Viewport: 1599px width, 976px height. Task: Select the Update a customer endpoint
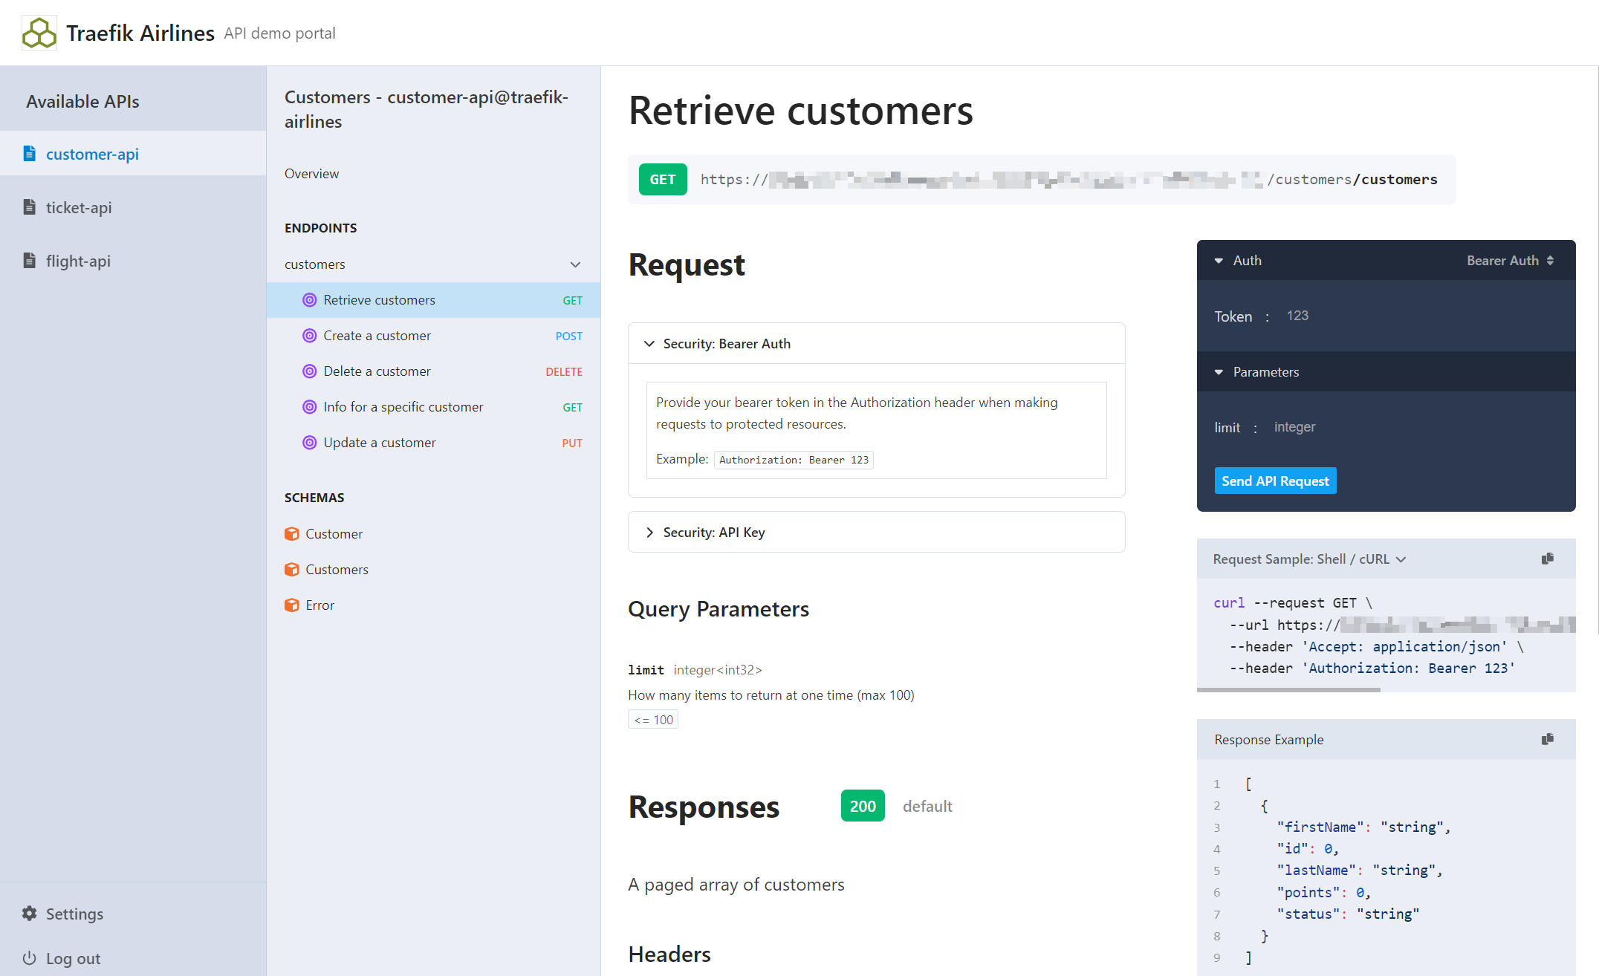click(379, 442)
